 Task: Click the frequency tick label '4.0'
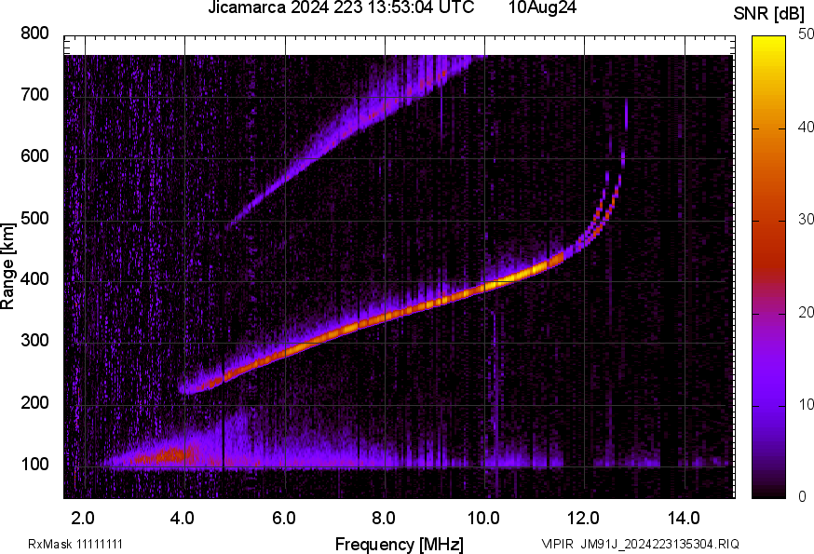click(183, 519)
